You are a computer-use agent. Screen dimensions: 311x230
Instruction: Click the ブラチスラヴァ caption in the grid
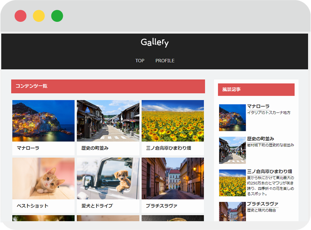[161, 206]
